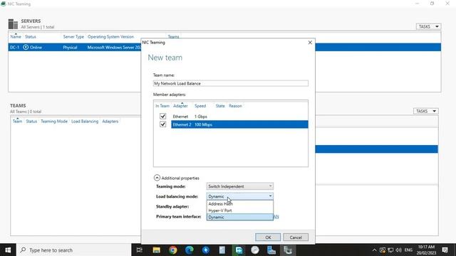Choose Dynamic in the load balancing list
The image size is (456, 256).
click(240, 217)
